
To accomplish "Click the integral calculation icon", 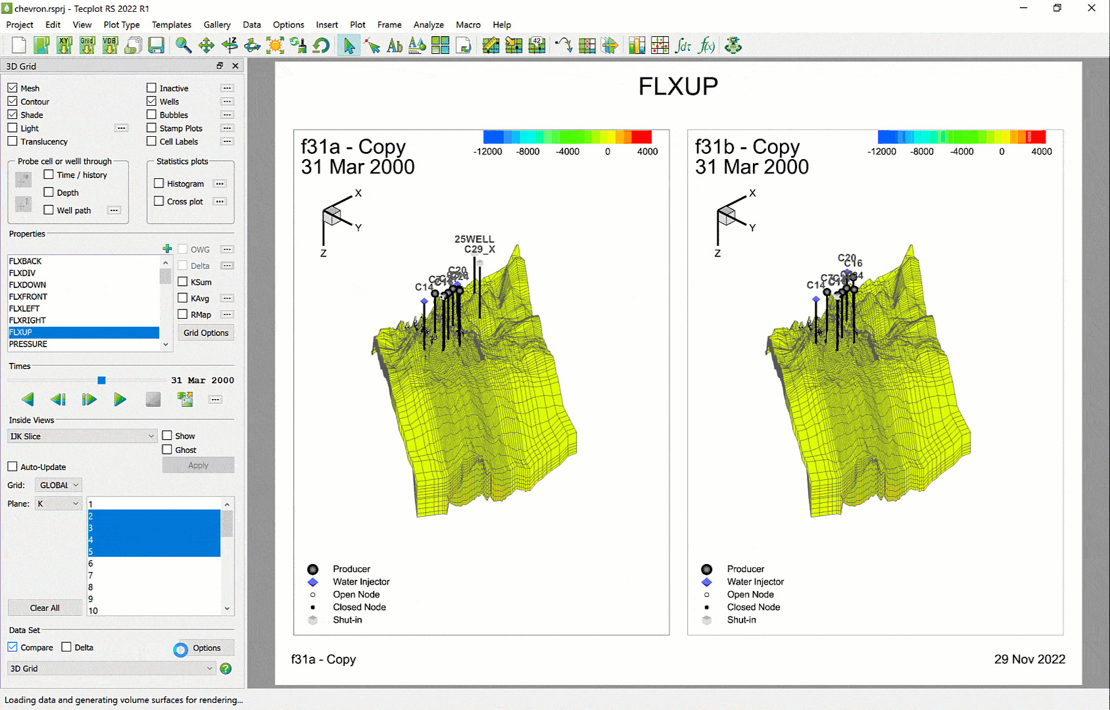I will [683, 45].
